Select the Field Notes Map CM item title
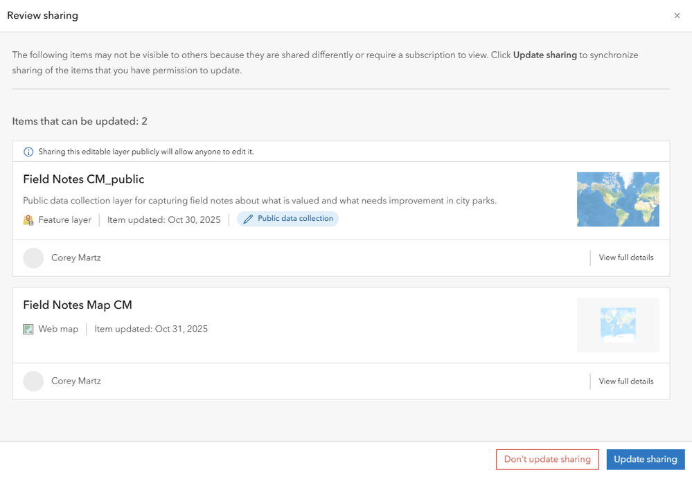 78,305
